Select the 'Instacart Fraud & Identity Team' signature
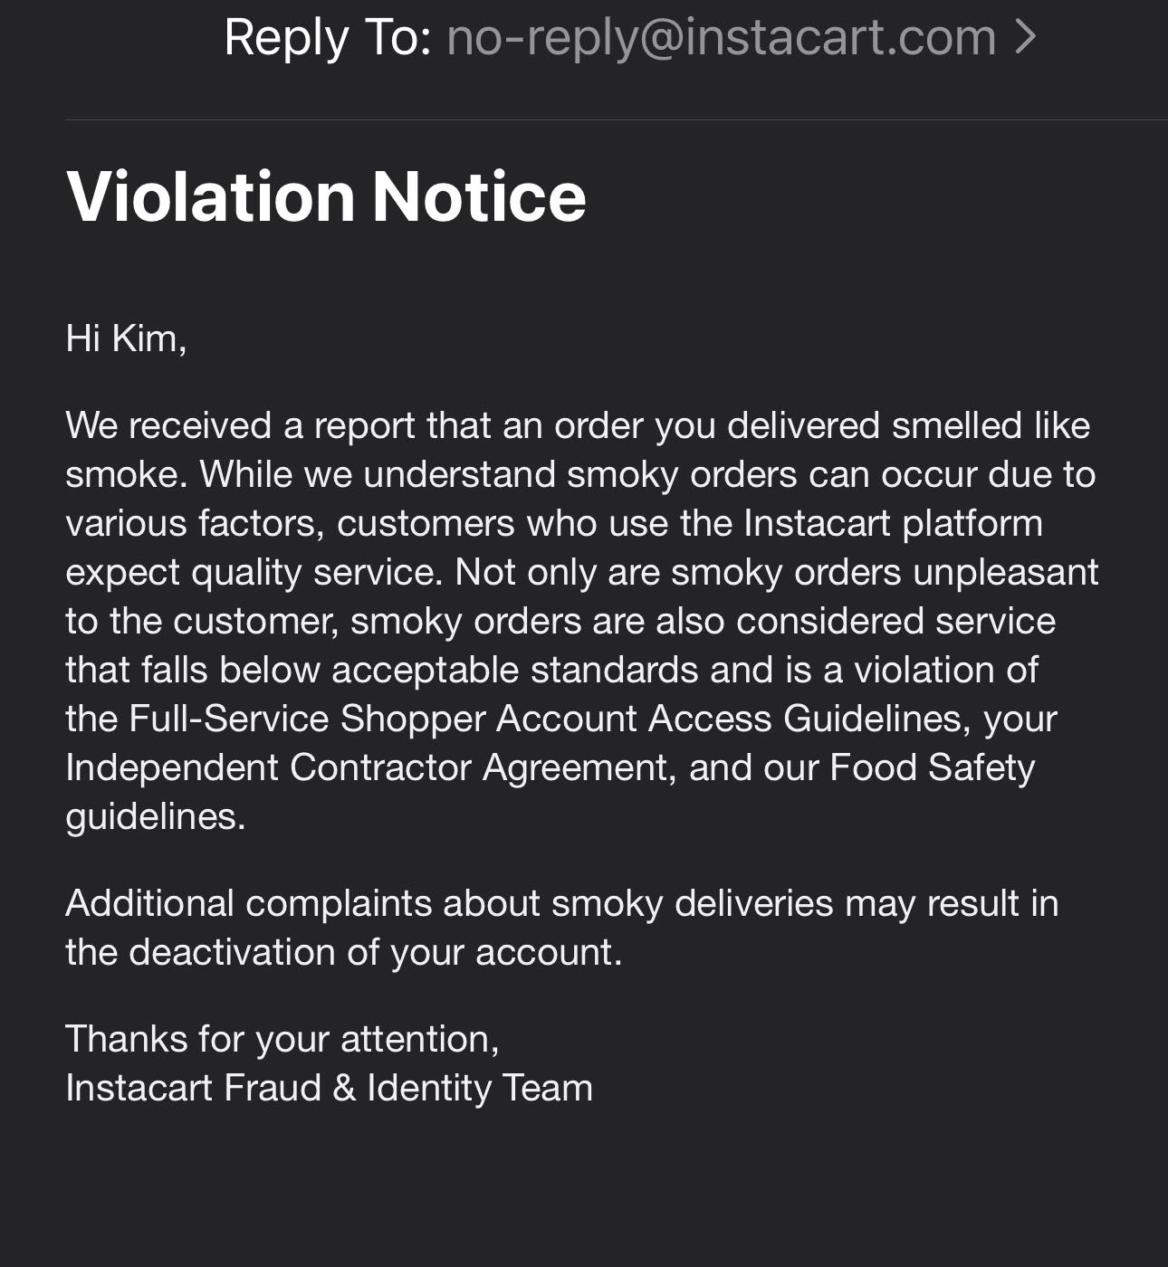Viewport: 1168px width, 1267px height. (330, 1088)
